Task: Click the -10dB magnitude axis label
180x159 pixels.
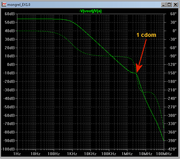Action: tap(9, 73)
